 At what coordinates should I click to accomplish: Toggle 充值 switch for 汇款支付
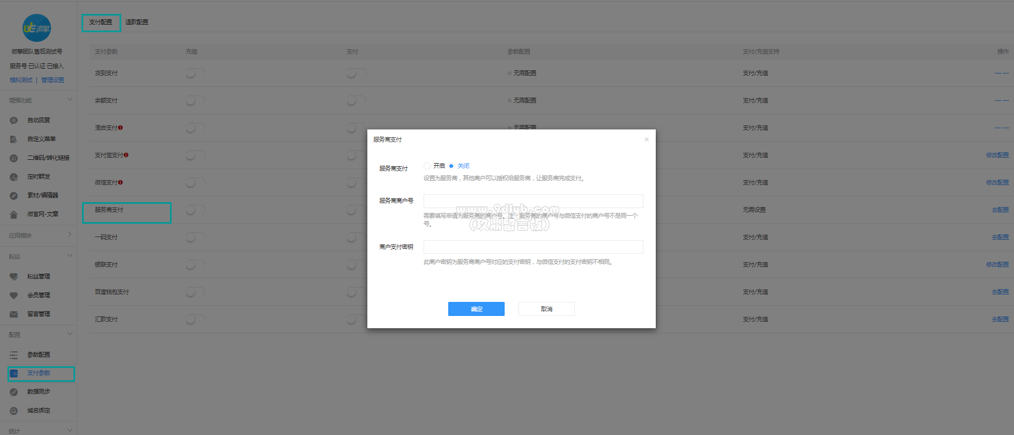[195, 319]
